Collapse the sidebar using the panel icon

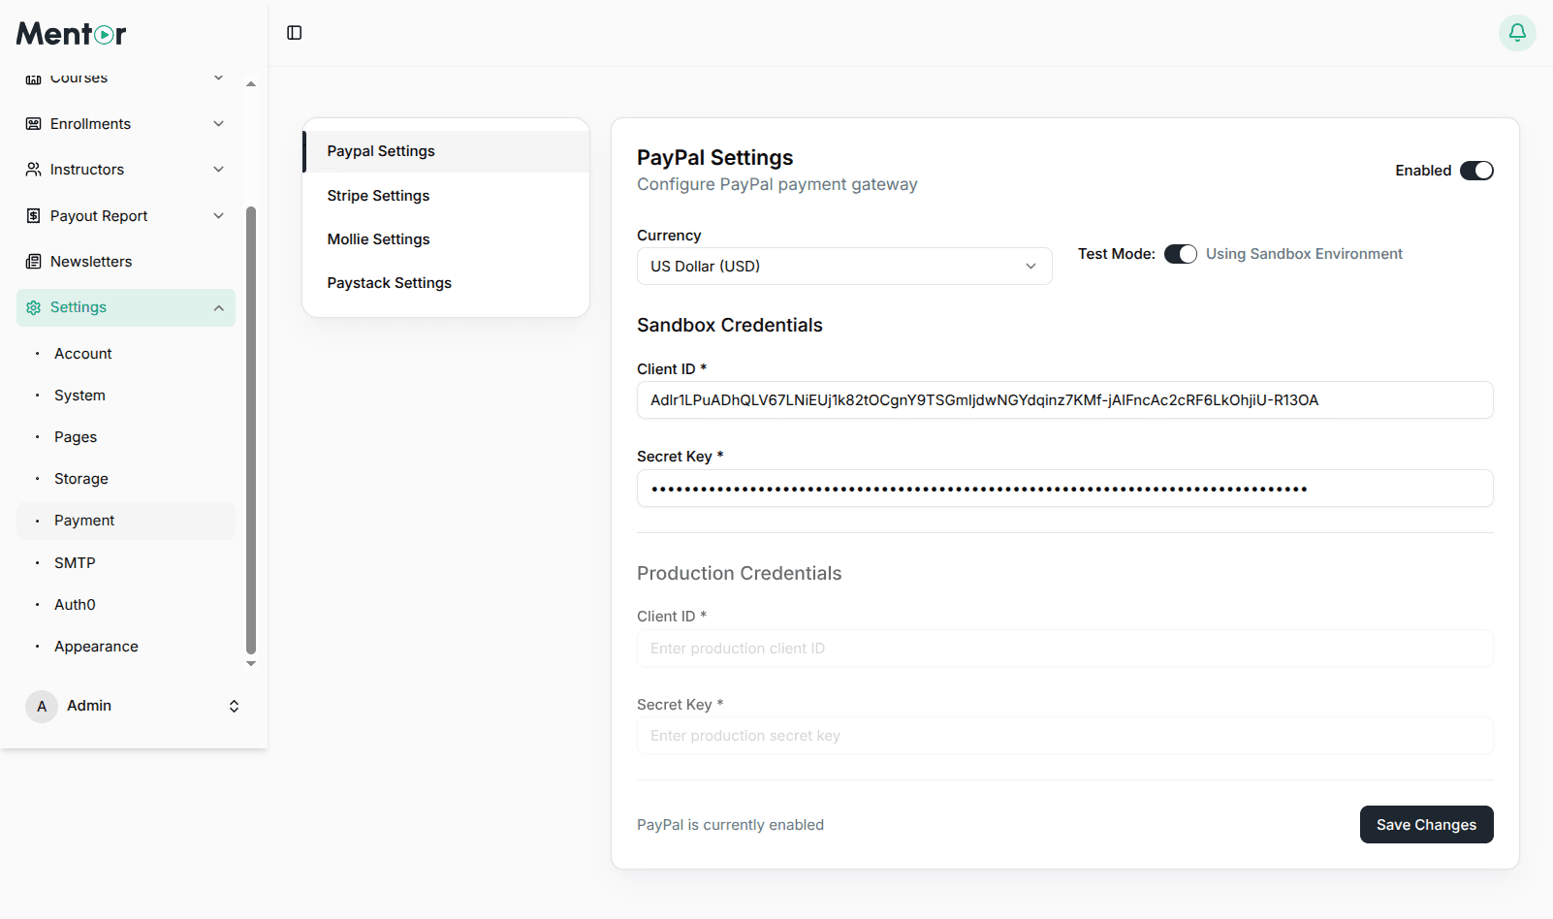tap(294, 32)
